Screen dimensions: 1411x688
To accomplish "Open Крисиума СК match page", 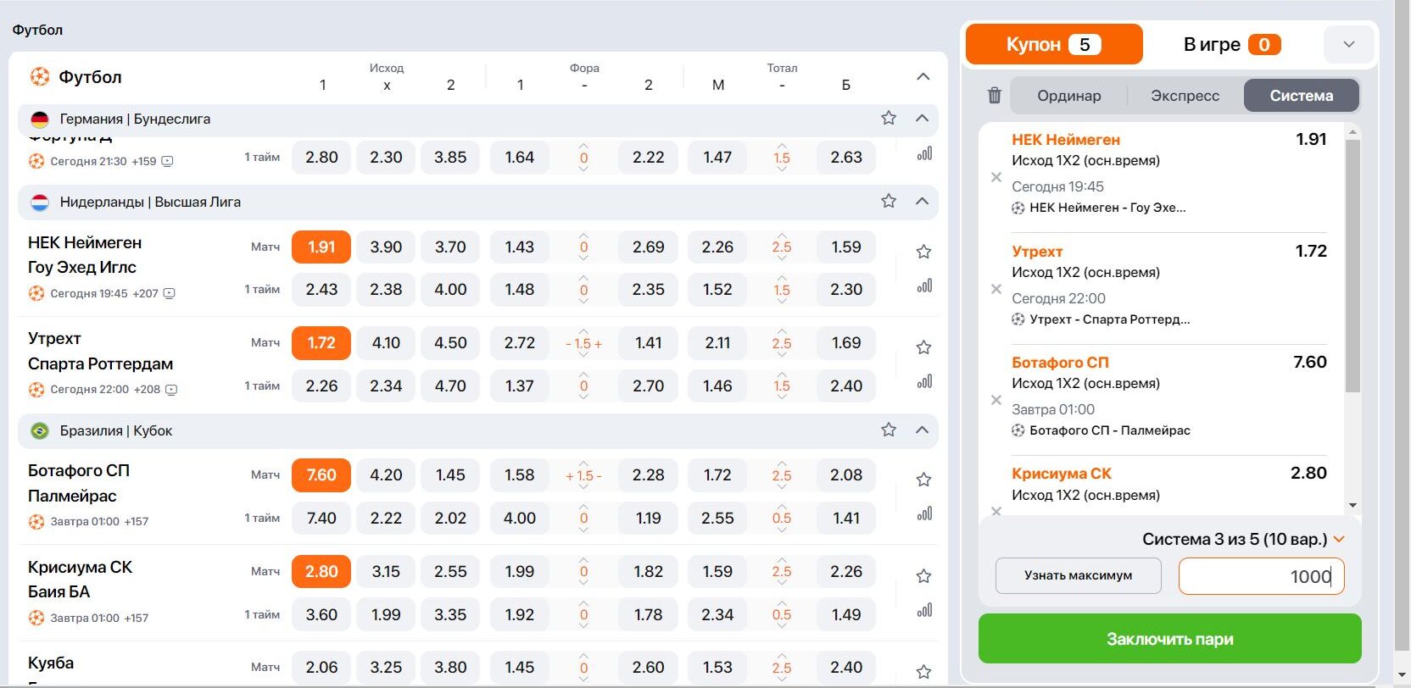I will point(80,580).
